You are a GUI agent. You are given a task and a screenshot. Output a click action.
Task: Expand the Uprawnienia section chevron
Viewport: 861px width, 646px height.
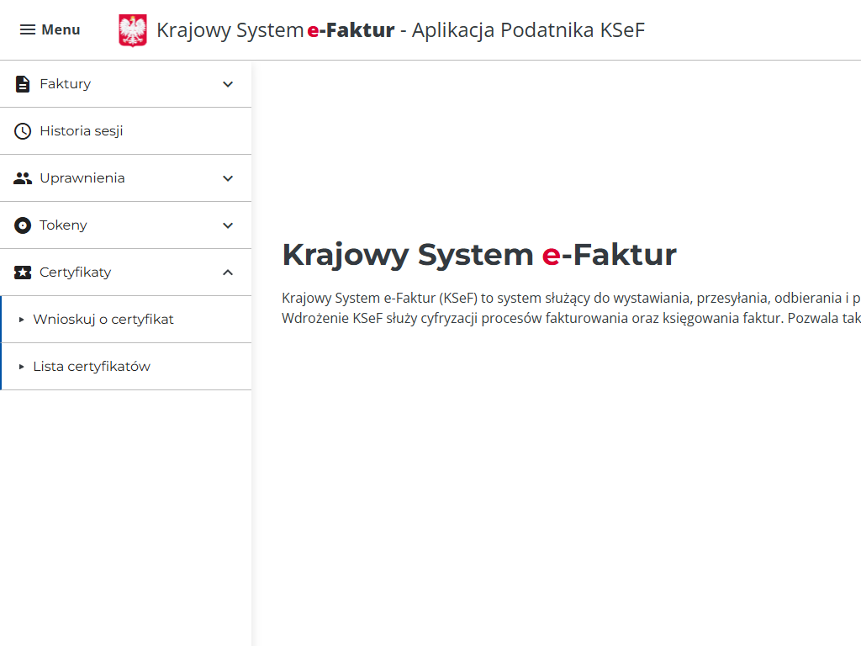[228, 178]
